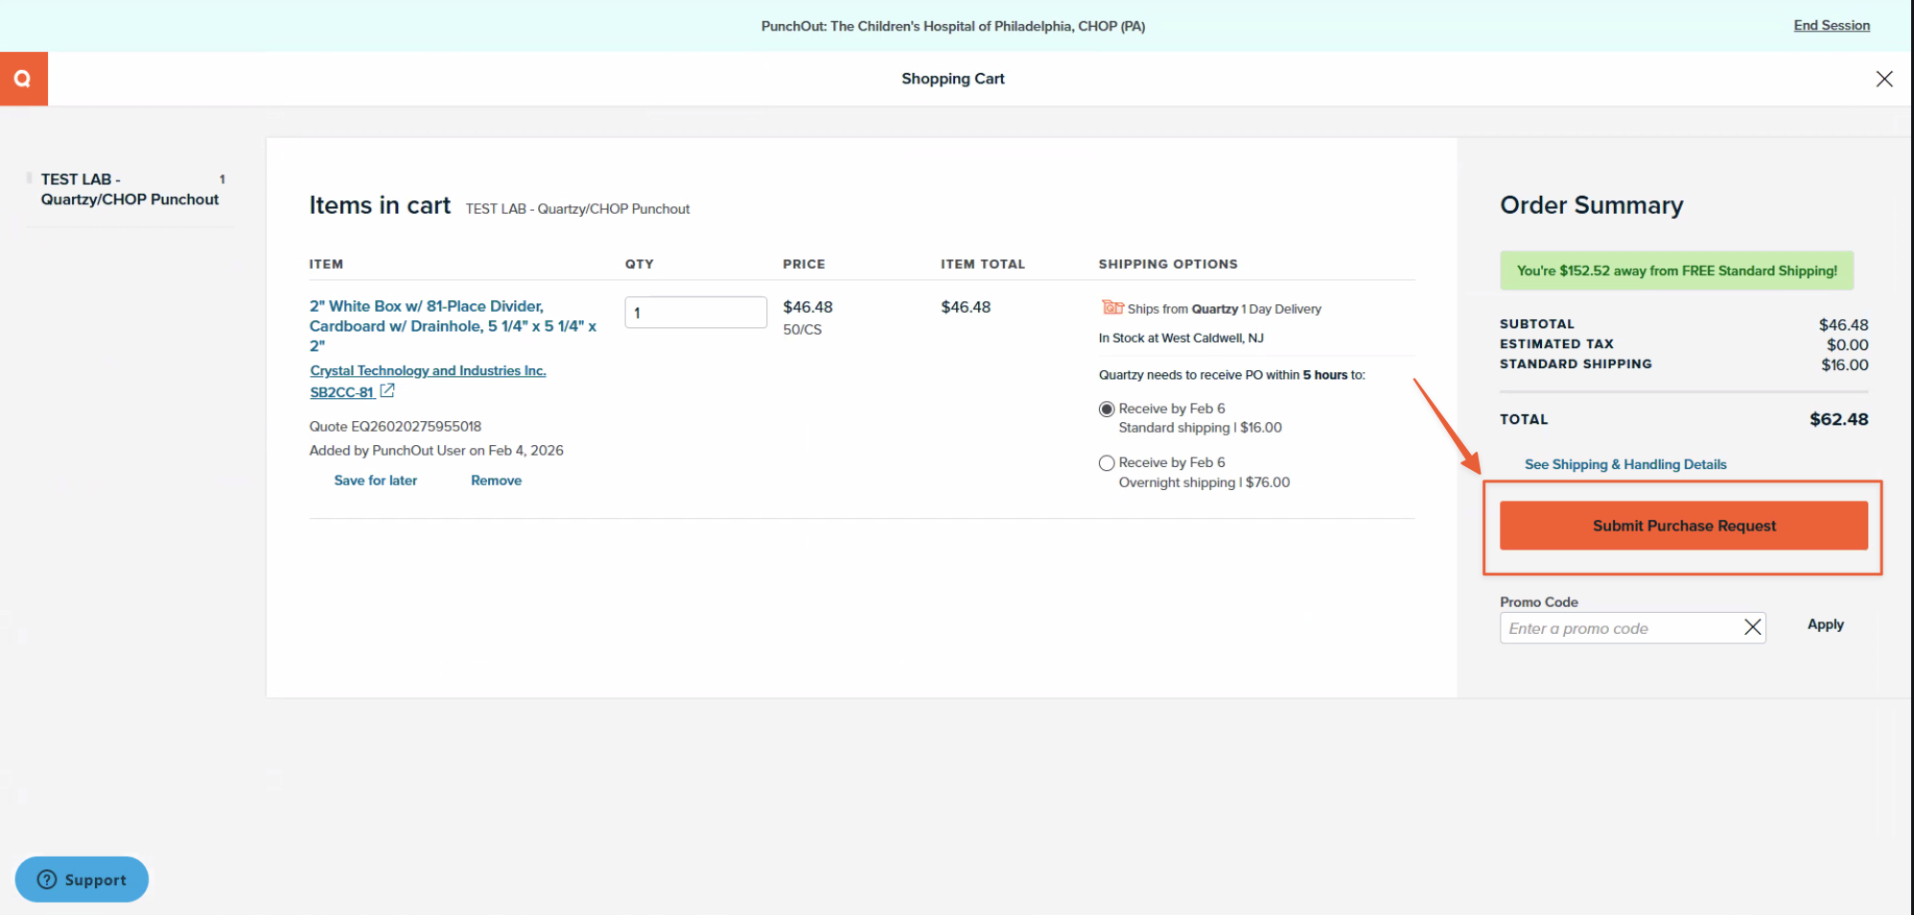
Task: Open See Shipping & Handling Details
Action: tap(1625, 464)
